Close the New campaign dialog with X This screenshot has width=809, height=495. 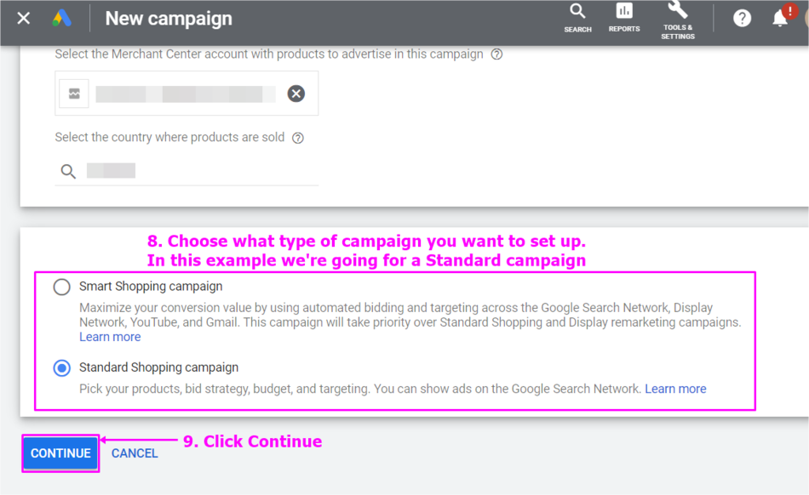[x=23, y=19]
